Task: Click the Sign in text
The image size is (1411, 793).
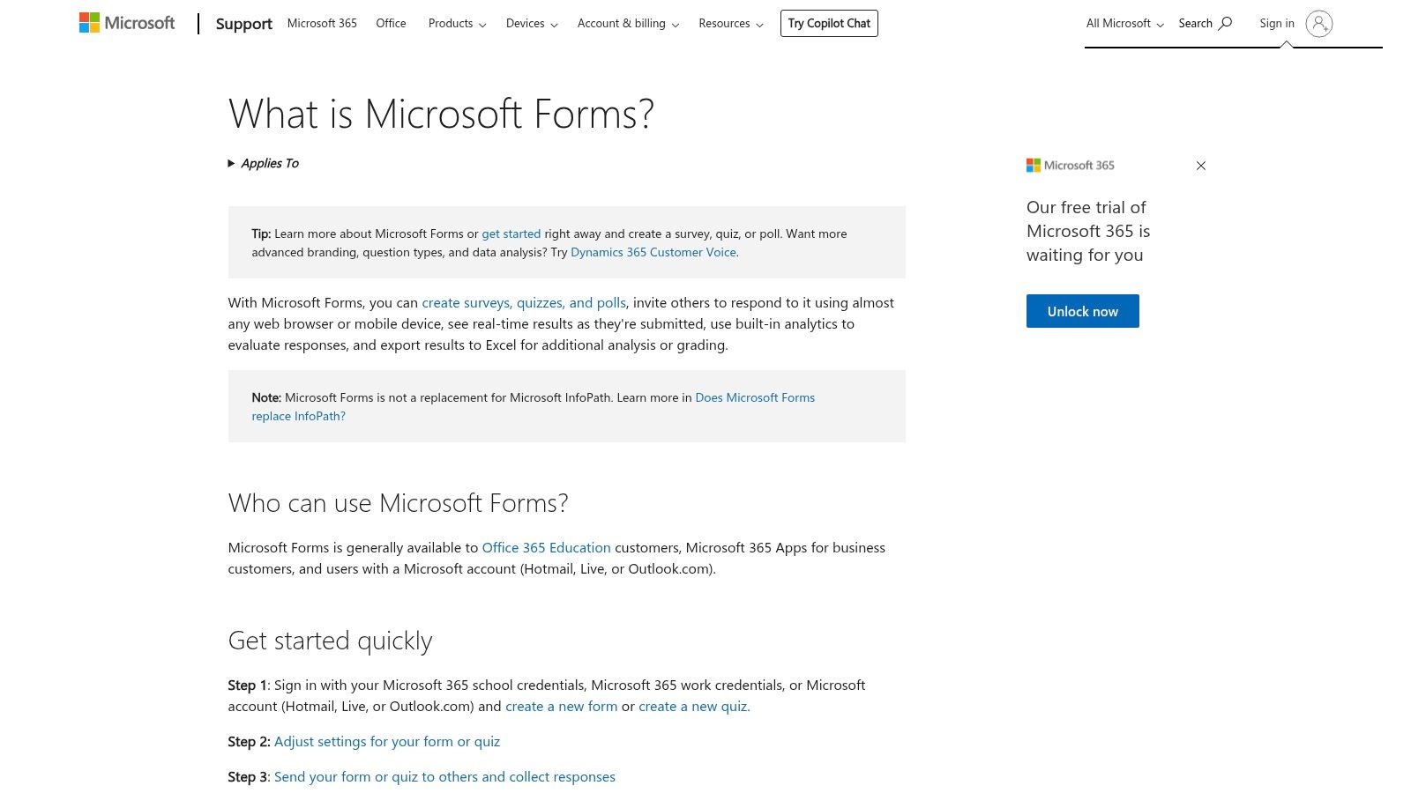Action: coord(1277,24)
